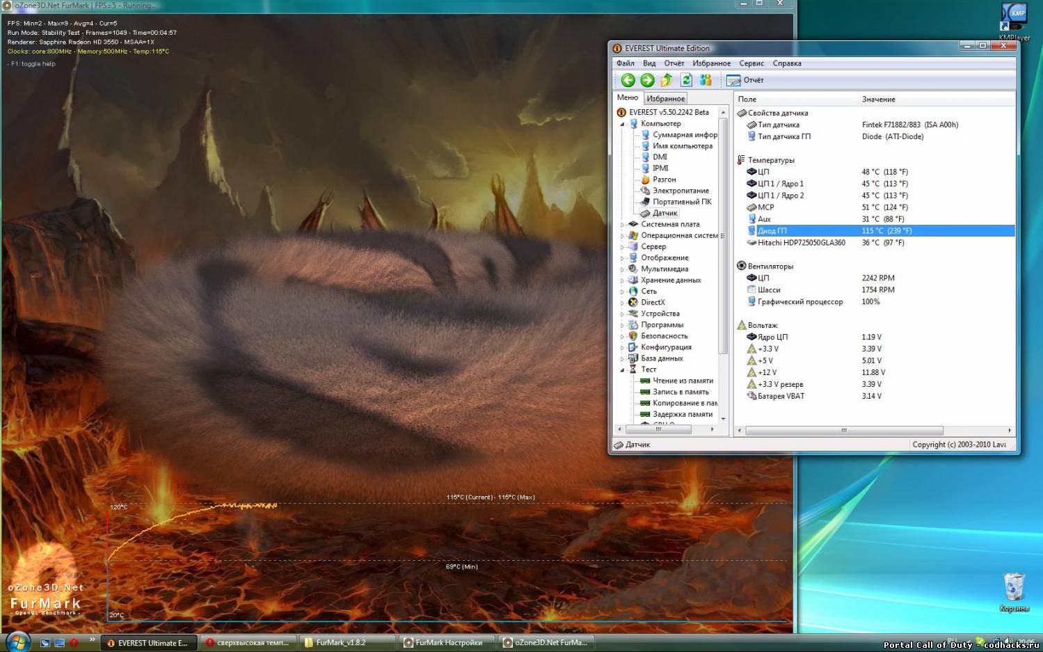Switch to FurMark_v1.8.2 folder taskbar button
Image resolution: width=1043 pixels, height=652 pixels.
347,643
